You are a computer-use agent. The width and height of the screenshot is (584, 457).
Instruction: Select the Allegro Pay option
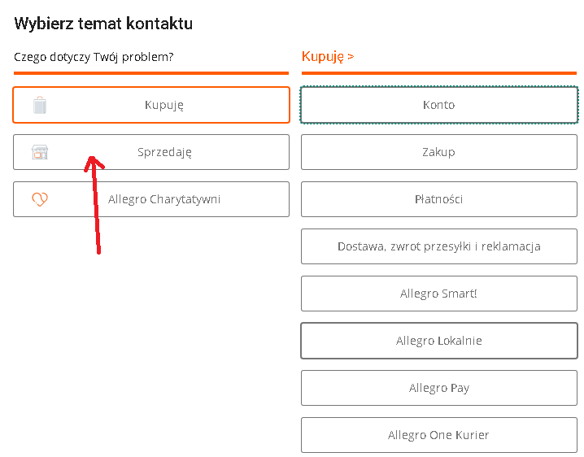click(439, 388)
